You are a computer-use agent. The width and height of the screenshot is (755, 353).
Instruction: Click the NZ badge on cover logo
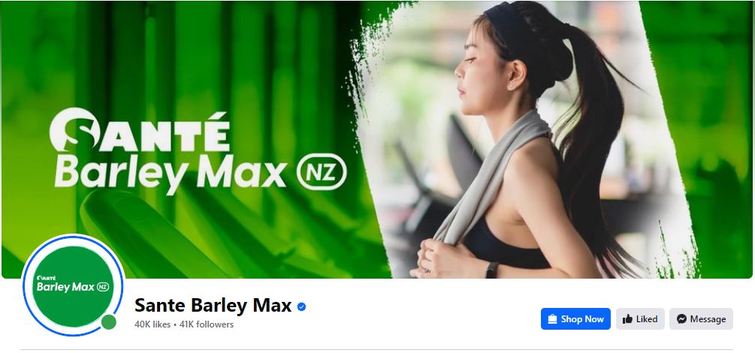322,172
